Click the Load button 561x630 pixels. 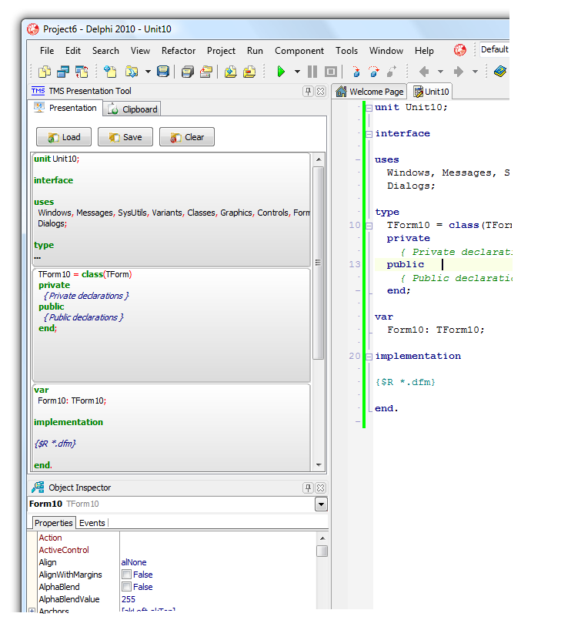tap(64, 137)
